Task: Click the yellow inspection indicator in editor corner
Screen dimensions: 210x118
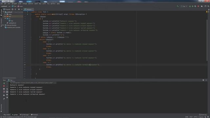Action: click(207, 12)
